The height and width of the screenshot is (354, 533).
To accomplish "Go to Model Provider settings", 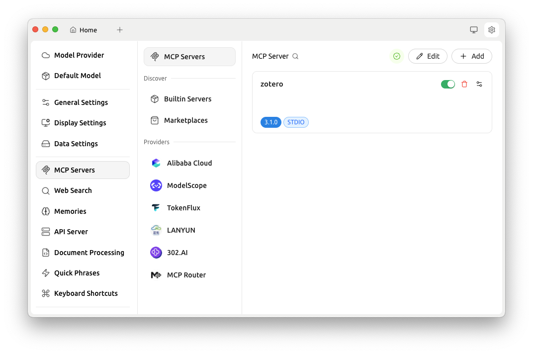I will 79,55.
